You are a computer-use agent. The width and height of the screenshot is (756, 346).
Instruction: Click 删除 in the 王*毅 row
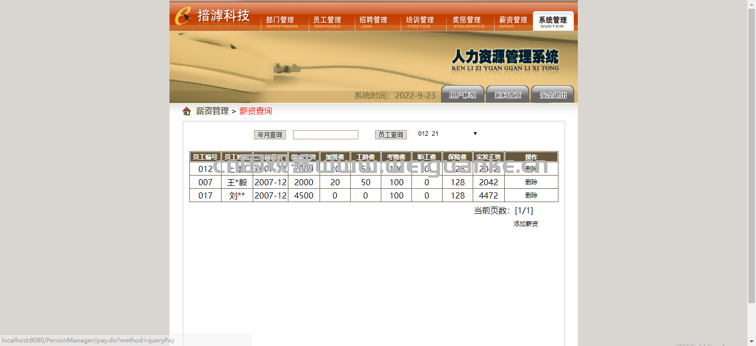531,182
